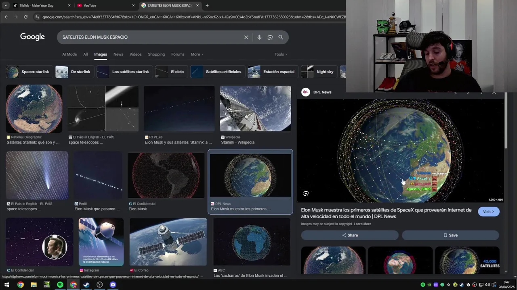Click Lens icon on the preview image

point(306,193)
